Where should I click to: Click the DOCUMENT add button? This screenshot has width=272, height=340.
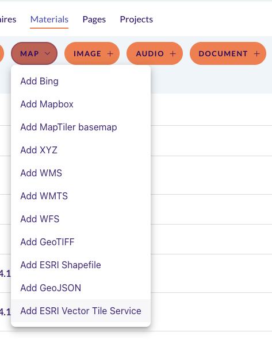[x=228, y=53]
